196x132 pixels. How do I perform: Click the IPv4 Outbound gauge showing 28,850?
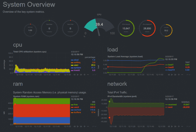click(147, 28)
